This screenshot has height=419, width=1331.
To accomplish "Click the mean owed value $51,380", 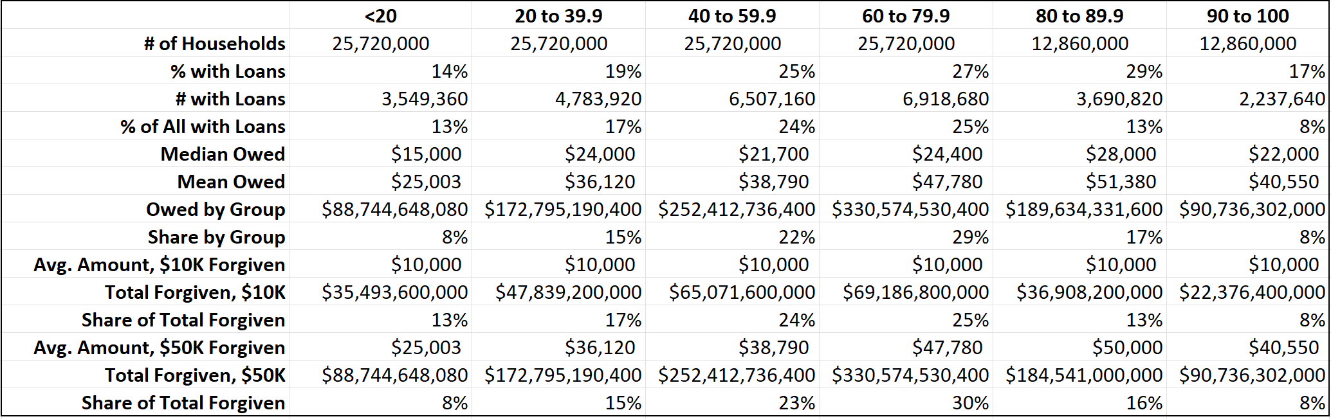I will tap(1121, 182).
